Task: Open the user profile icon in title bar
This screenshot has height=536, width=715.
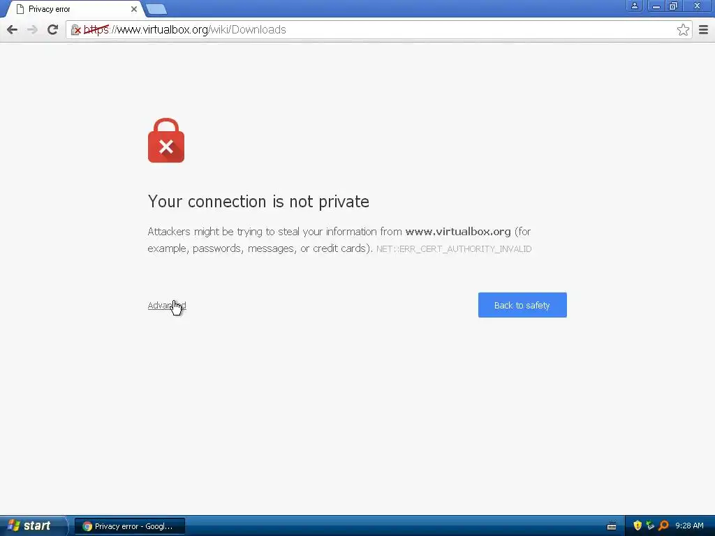Action: click(634, 6)
